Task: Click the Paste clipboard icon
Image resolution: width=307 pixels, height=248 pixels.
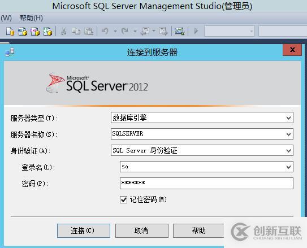Action: coord(89,31)
